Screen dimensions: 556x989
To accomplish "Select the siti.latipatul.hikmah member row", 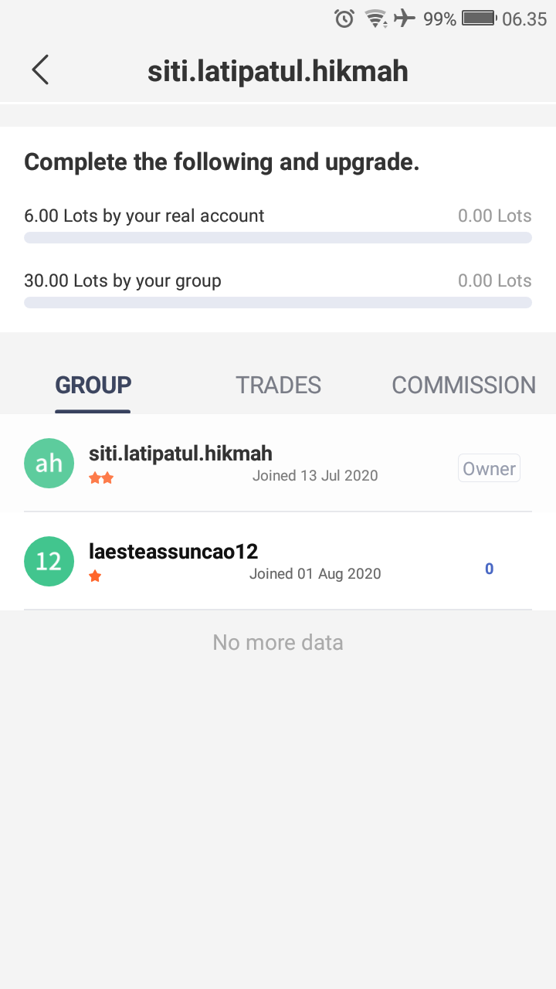I will click(x=278, y=463).
